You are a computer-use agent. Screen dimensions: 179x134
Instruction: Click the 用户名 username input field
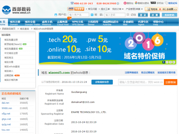tap(78, 15)
